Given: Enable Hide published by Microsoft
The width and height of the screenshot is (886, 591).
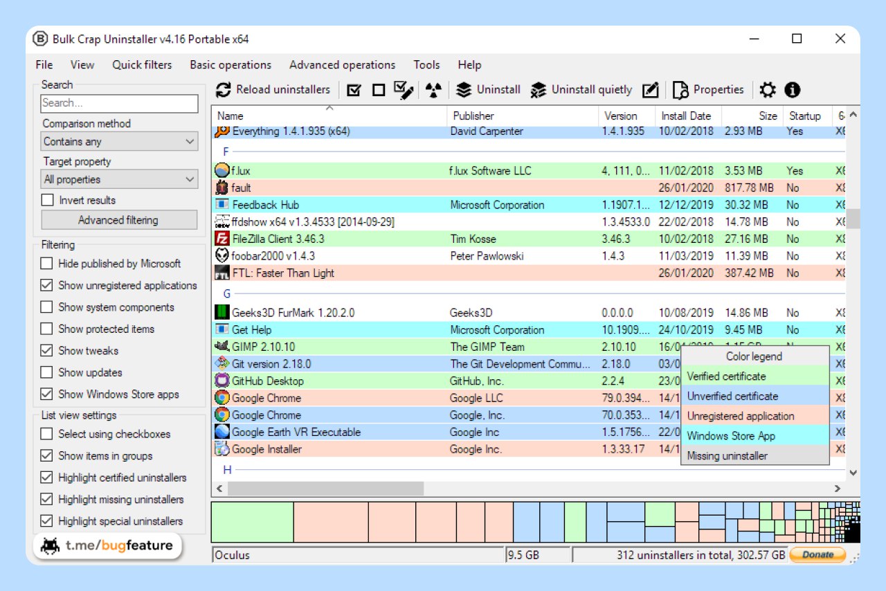Looking at the screenshot, I should click(46, 264).
